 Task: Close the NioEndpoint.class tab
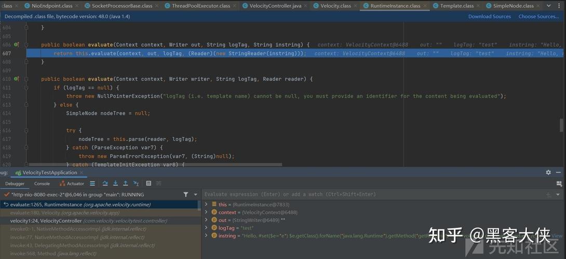[x=77, y=6]
